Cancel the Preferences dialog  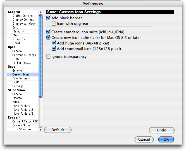point(144,139)
